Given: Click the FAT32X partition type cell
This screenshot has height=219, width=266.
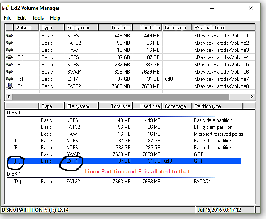Looking at the screenshot, I should coord(202,182).
